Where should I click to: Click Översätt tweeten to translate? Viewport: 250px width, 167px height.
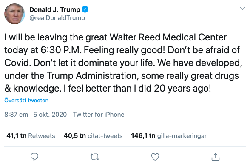click(x=26, y=101)
